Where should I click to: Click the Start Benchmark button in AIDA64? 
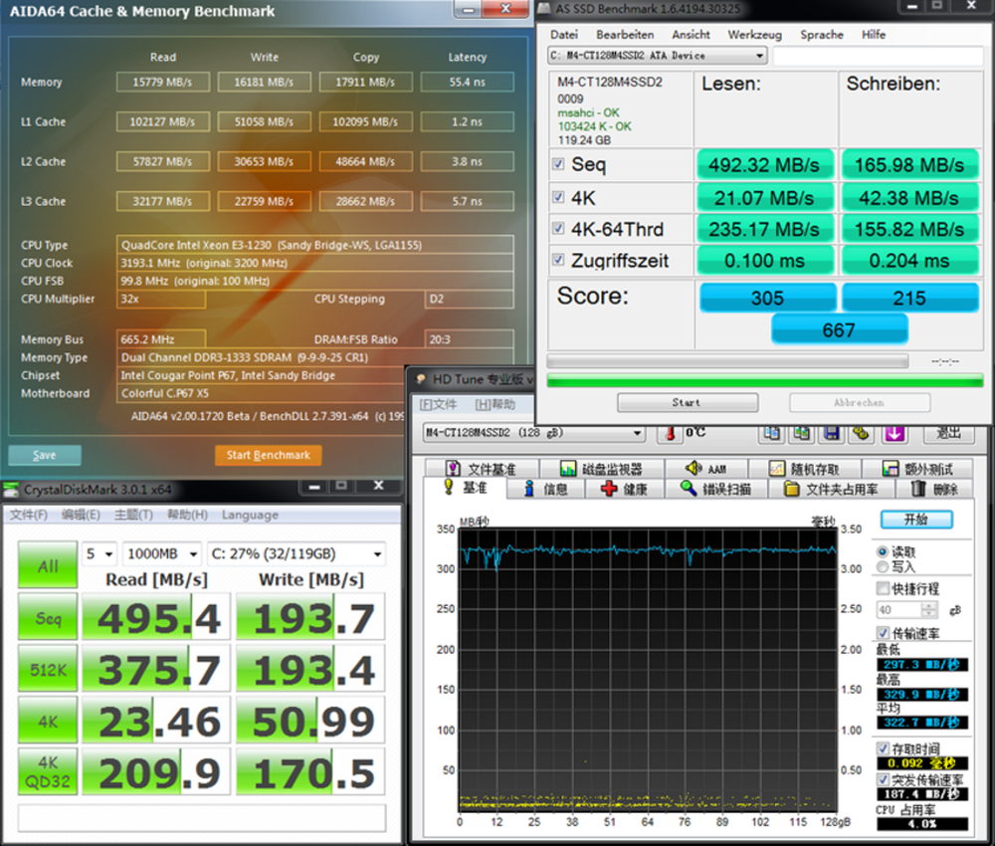(x=268, y=455)
